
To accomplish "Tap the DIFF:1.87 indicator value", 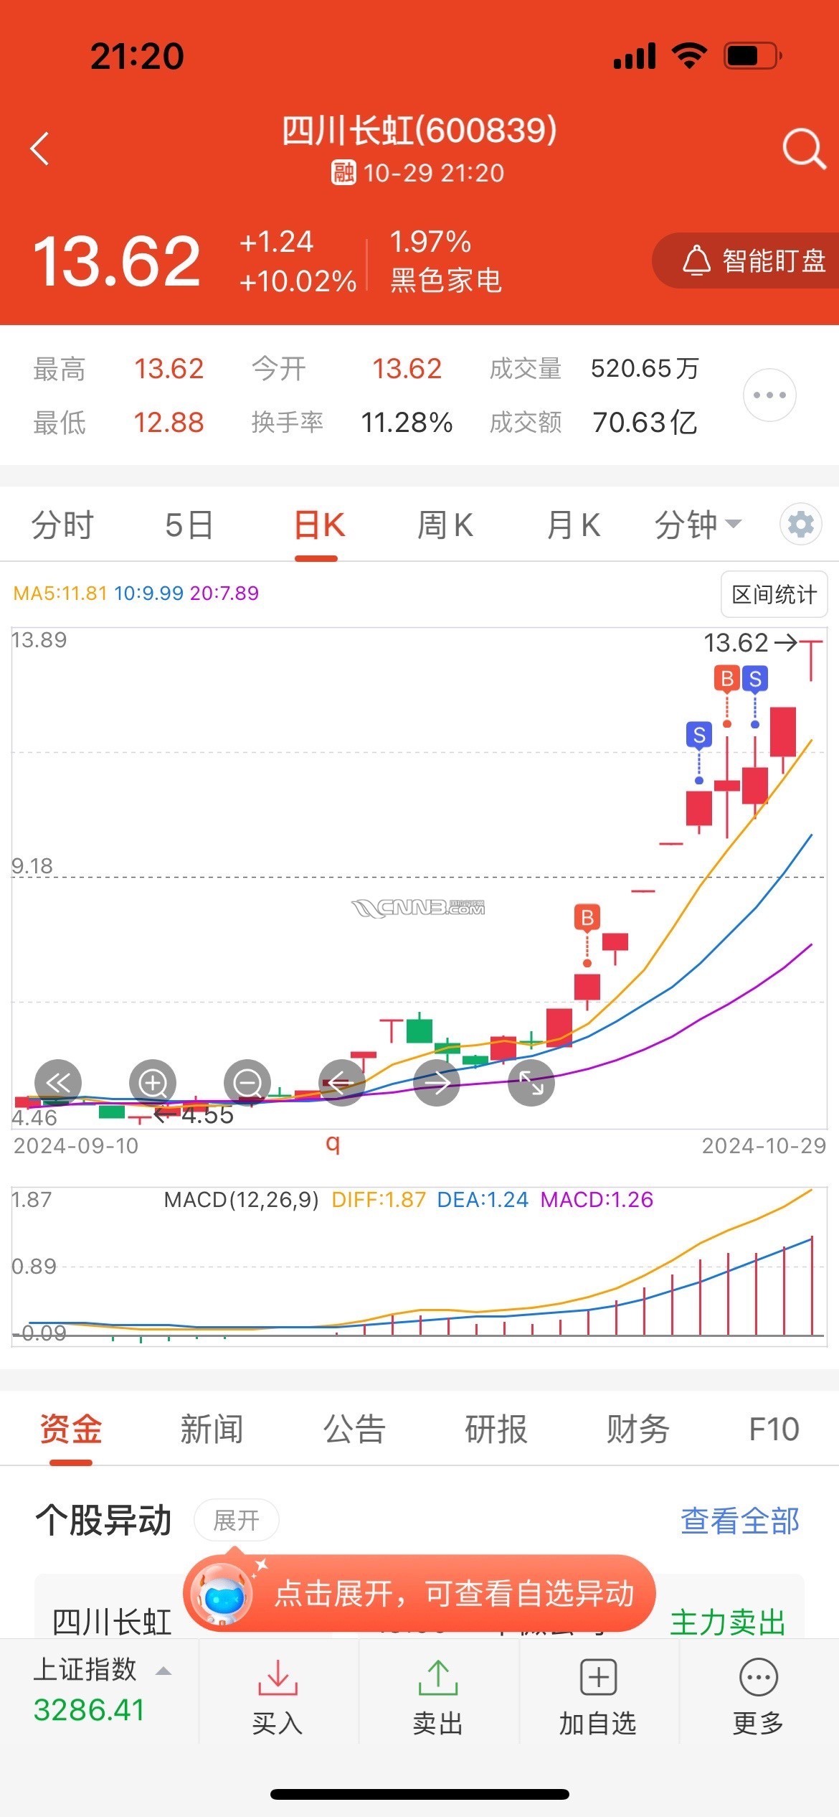I will [379, 1200].
